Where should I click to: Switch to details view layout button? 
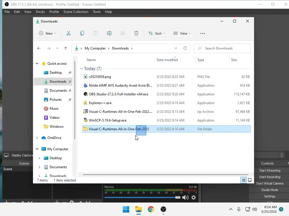click(244, 180)
